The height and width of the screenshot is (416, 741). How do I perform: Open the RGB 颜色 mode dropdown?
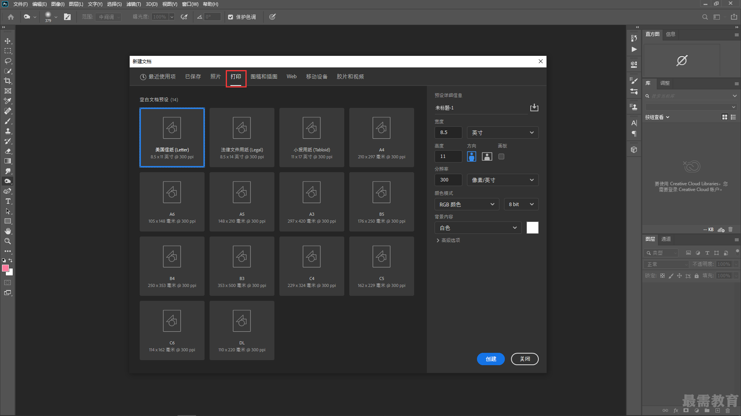(x=467, y=204)
